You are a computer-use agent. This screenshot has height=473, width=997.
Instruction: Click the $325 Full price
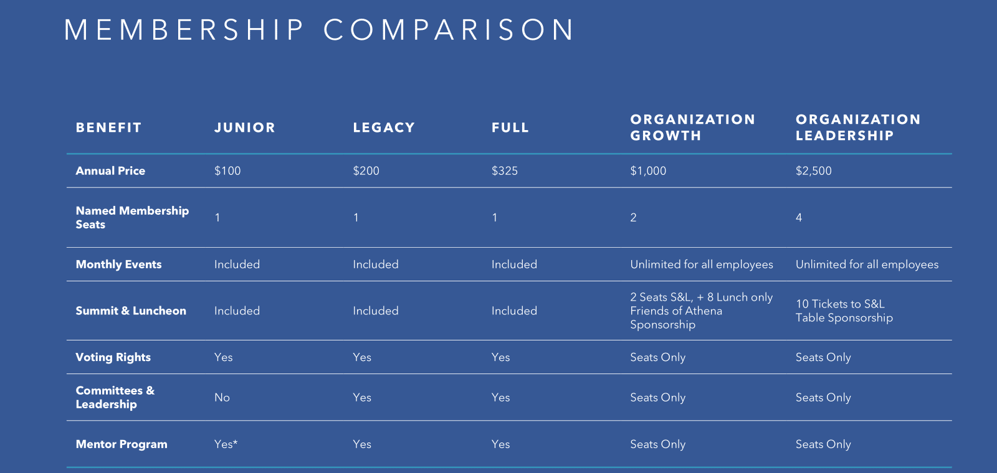point(504,171)
